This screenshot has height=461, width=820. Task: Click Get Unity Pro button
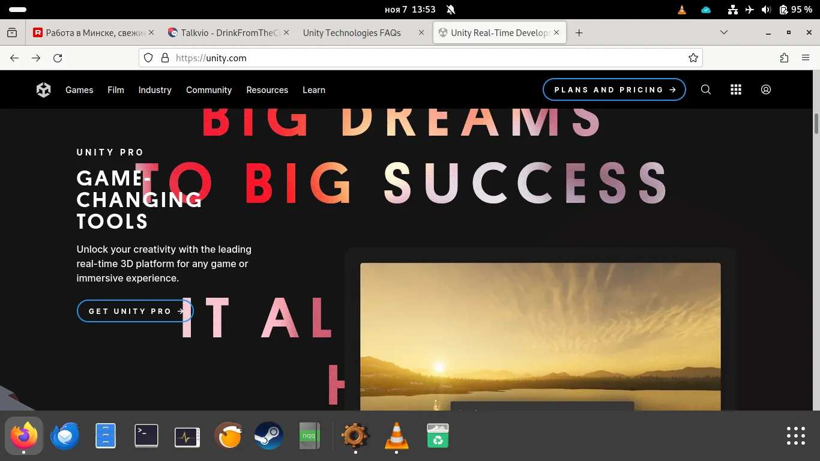(135, 311)
